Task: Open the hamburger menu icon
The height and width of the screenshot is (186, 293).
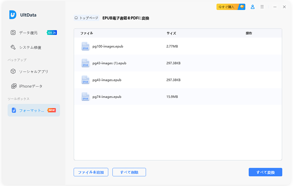Action: click(262, 7)
